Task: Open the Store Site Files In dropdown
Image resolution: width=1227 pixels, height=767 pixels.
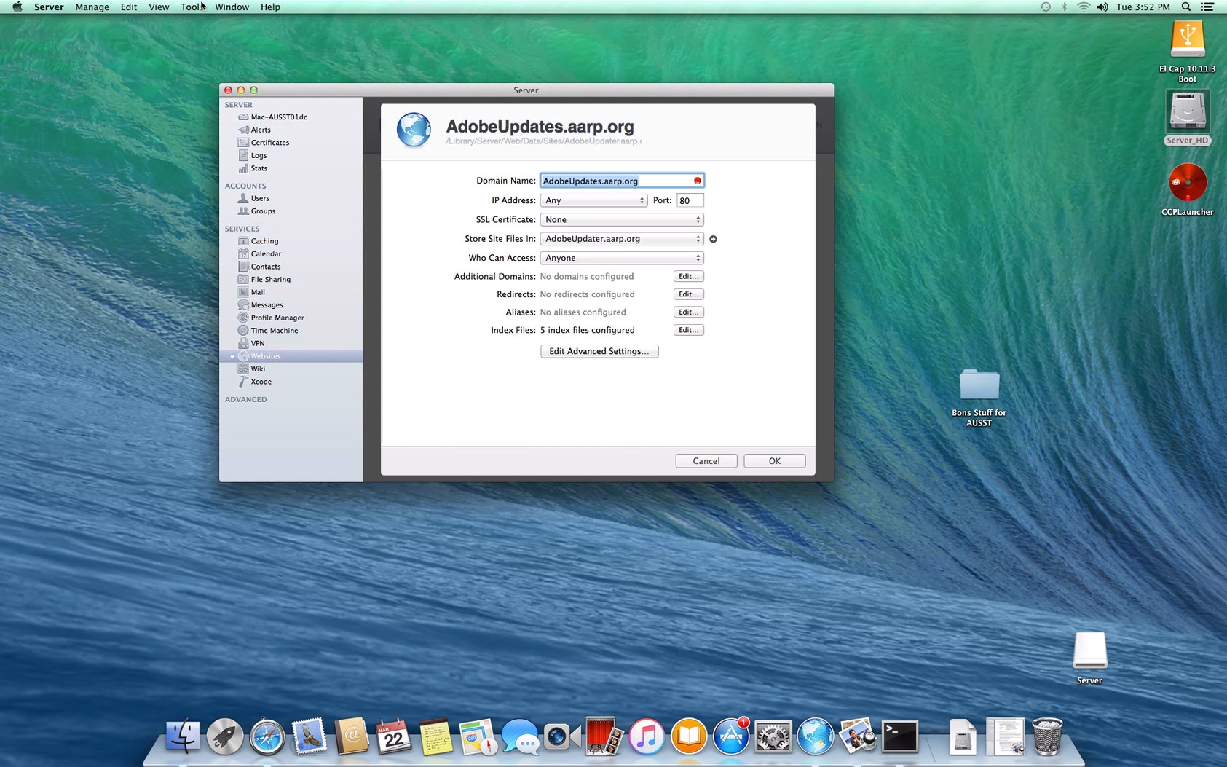Action: coord(622,239)
